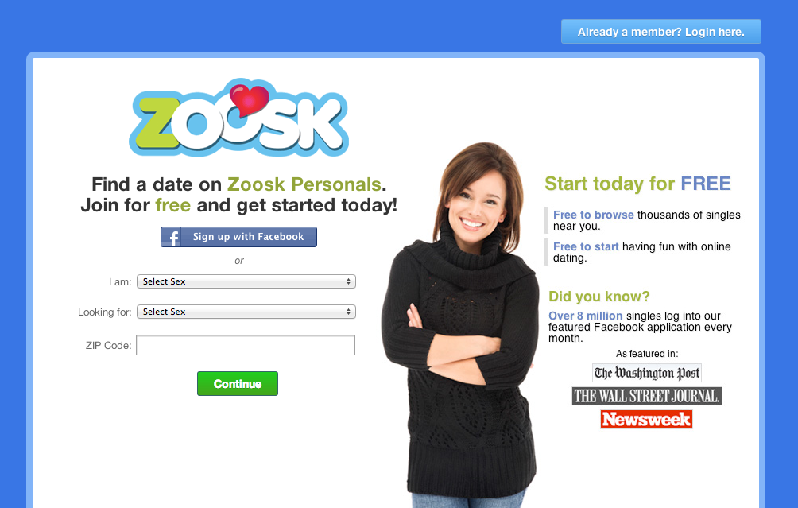The height and width of the screenshot is (508, 798).
Task: Click the Washington Post logo
Action: (x=647, y=373)
